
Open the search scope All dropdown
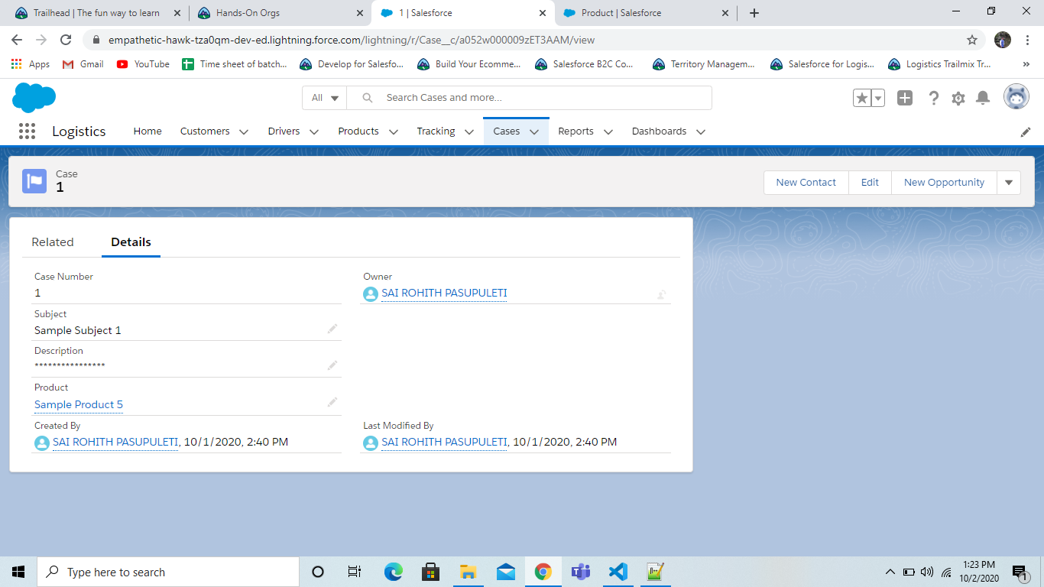(325, 98)
